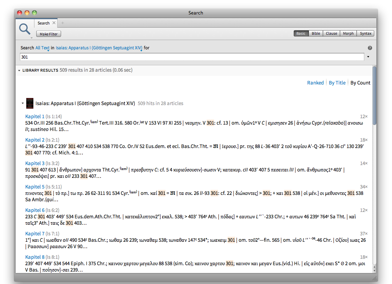Open the Kapitel 5 result link
Viewport: 392px width, 284px height.
[35, 187]
